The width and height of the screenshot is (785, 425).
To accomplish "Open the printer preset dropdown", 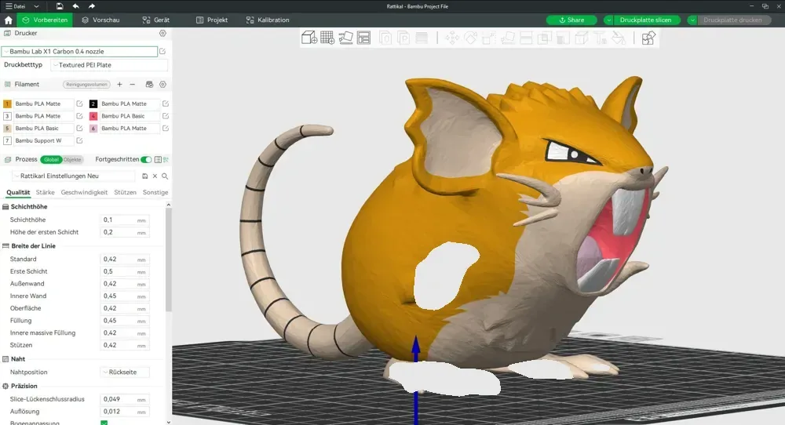I will coord(79,52).
